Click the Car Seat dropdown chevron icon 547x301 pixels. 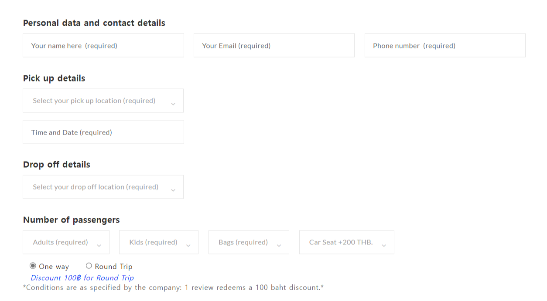point(384,246)
